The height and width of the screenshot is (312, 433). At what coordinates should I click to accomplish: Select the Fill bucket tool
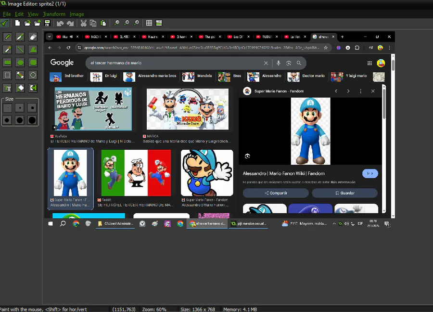tap(20, 88)
